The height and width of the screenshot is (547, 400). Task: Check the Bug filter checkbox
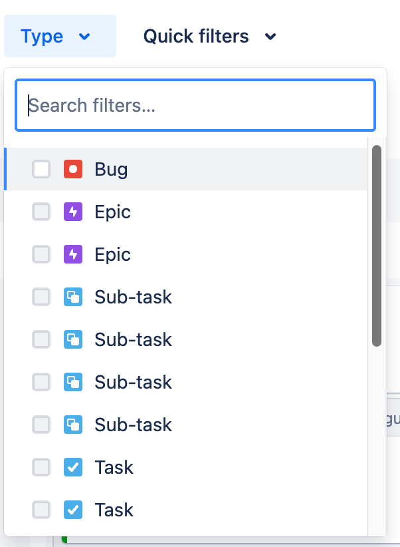(x=41, y=169)
